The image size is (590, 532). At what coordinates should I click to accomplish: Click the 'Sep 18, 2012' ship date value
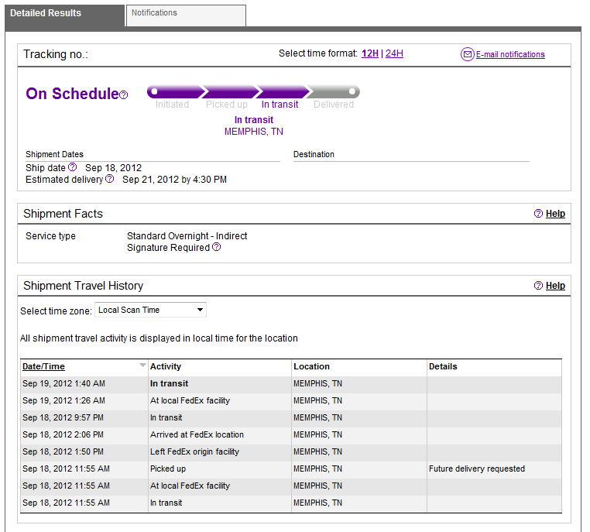click(114, 168)
